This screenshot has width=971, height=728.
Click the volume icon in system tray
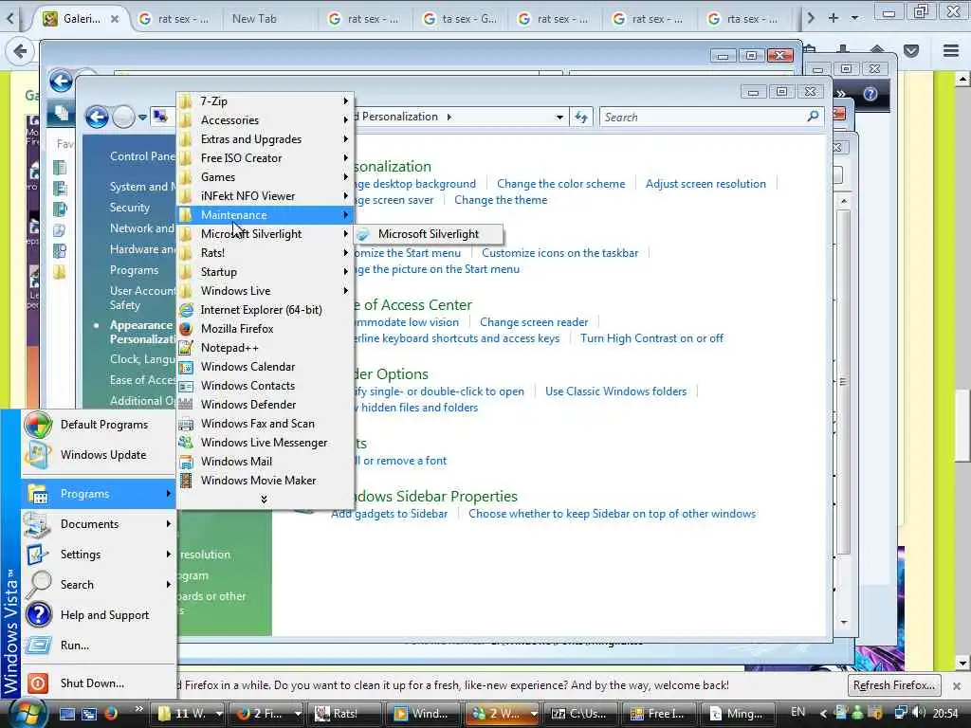coord(919,713)
